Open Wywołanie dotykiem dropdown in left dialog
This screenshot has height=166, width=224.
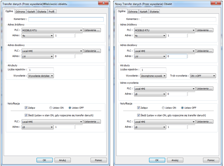click(41, 76)
